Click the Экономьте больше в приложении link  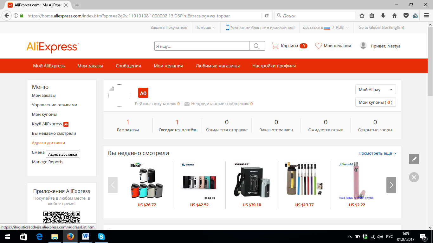click(260, 28)
